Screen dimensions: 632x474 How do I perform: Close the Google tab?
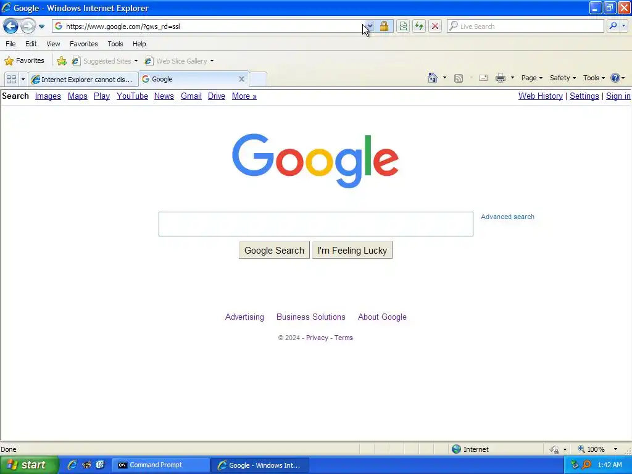[241, 79]
